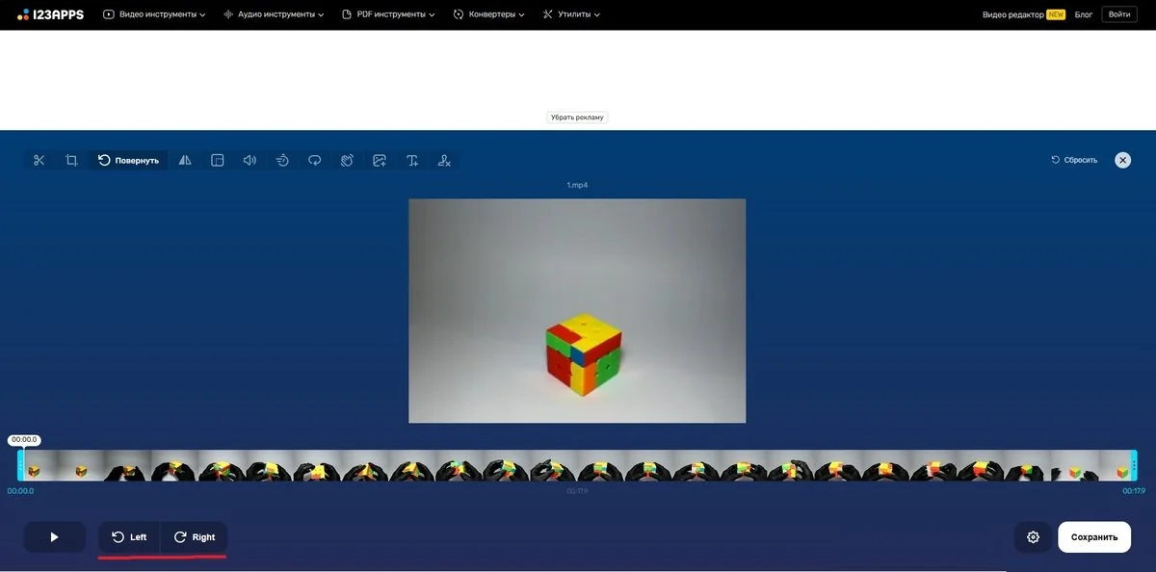Open the speed change tool
Screen dimensions: 1156x572
click(x=282, y=160)
